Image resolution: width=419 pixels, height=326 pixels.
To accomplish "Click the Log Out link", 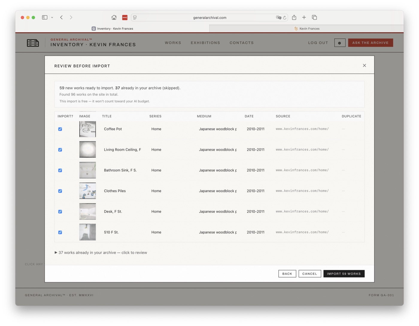I will click(x=318, y=43).
